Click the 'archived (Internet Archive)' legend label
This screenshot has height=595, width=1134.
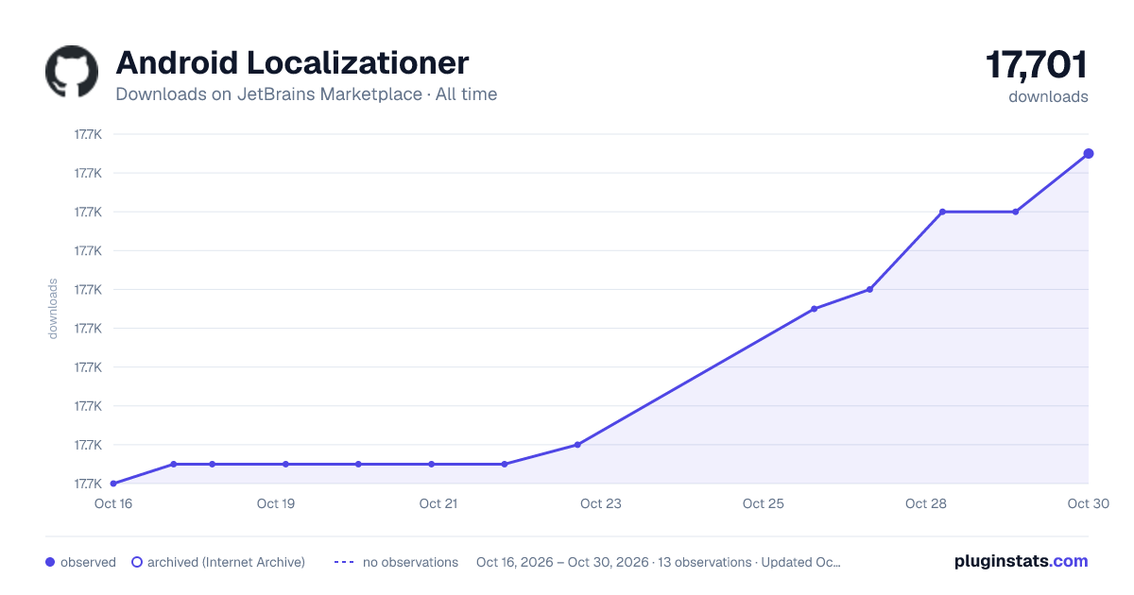(x=226, y=562)
